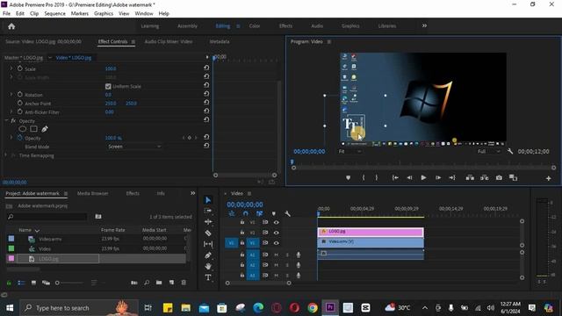This screenshot has width=562, height=316.
Task: Show more workspaces chevron
Action: 424,25
